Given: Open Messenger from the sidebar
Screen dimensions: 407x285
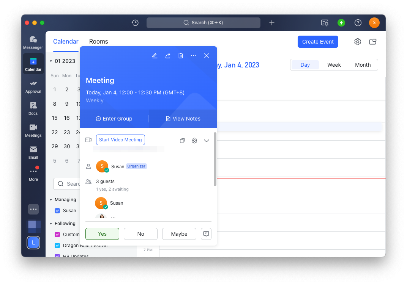Looking at the screenshot, I should pyautogui.click(x=33, y=42).
